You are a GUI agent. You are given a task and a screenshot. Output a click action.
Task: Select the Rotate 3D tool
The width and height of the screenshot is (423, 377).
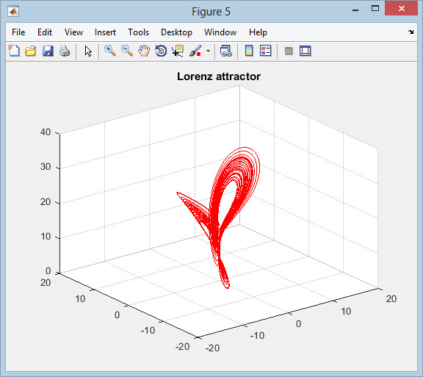[161, 51]
